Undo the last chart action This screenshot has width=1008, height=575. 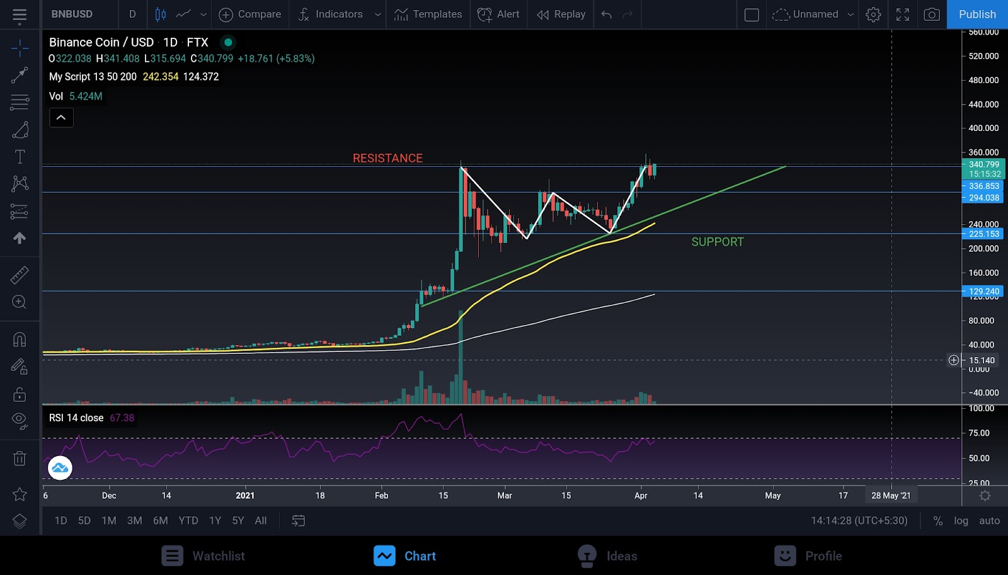click(606, 14)
